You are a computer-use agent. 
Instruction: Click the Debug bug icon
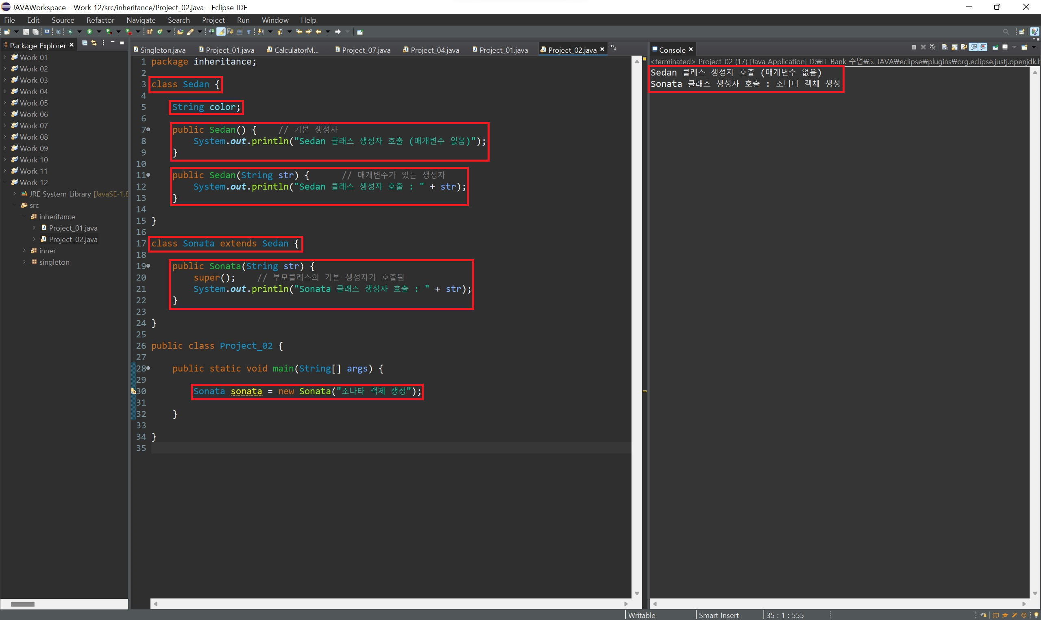pyautogui.click(x=70, y=32)
